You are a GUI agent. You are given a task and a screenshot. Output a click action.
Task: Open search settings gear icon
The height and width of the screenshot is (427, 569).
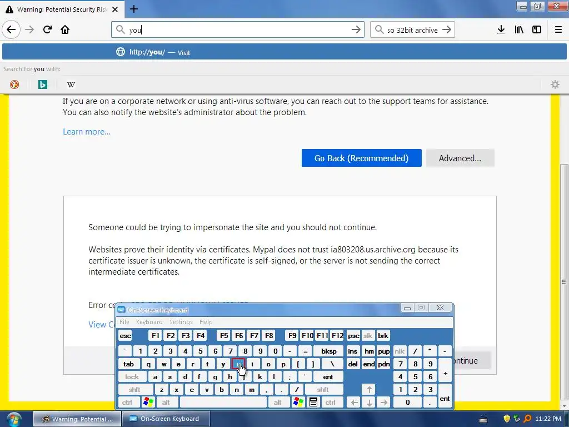555,85
